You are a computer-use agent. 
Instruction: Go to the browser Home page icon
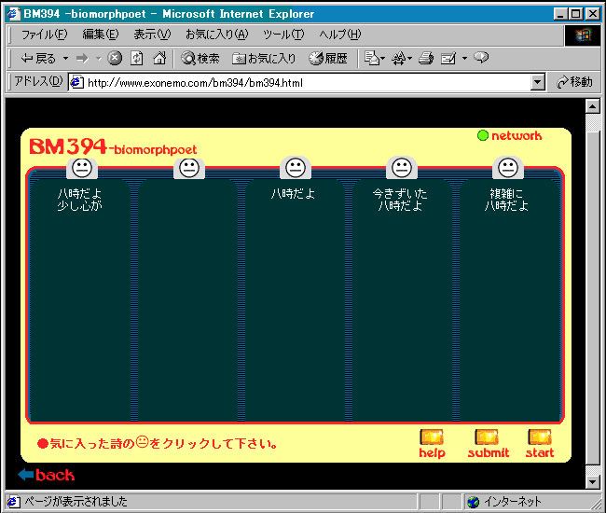[159, 58]
